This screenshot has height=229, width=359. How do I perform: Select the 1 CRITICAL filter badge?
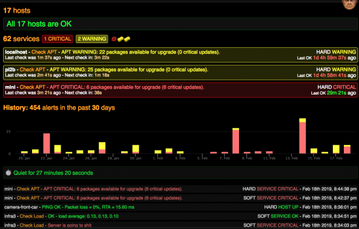coord(58,39)
